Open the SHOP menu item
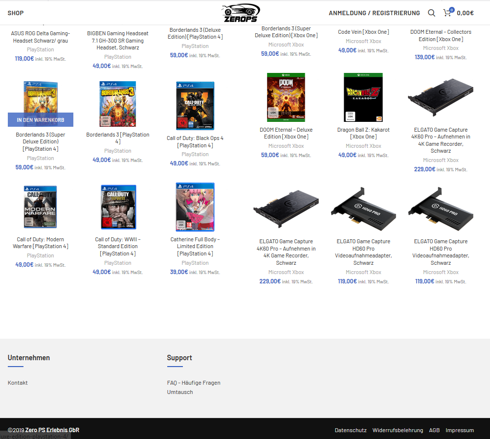The width and height of the screenshot is (490, 439). (x=16, y=13)
